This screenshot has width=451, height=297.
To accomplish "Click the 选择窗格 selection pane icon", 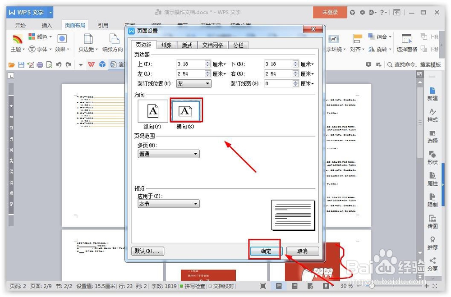I will point(407,38).
